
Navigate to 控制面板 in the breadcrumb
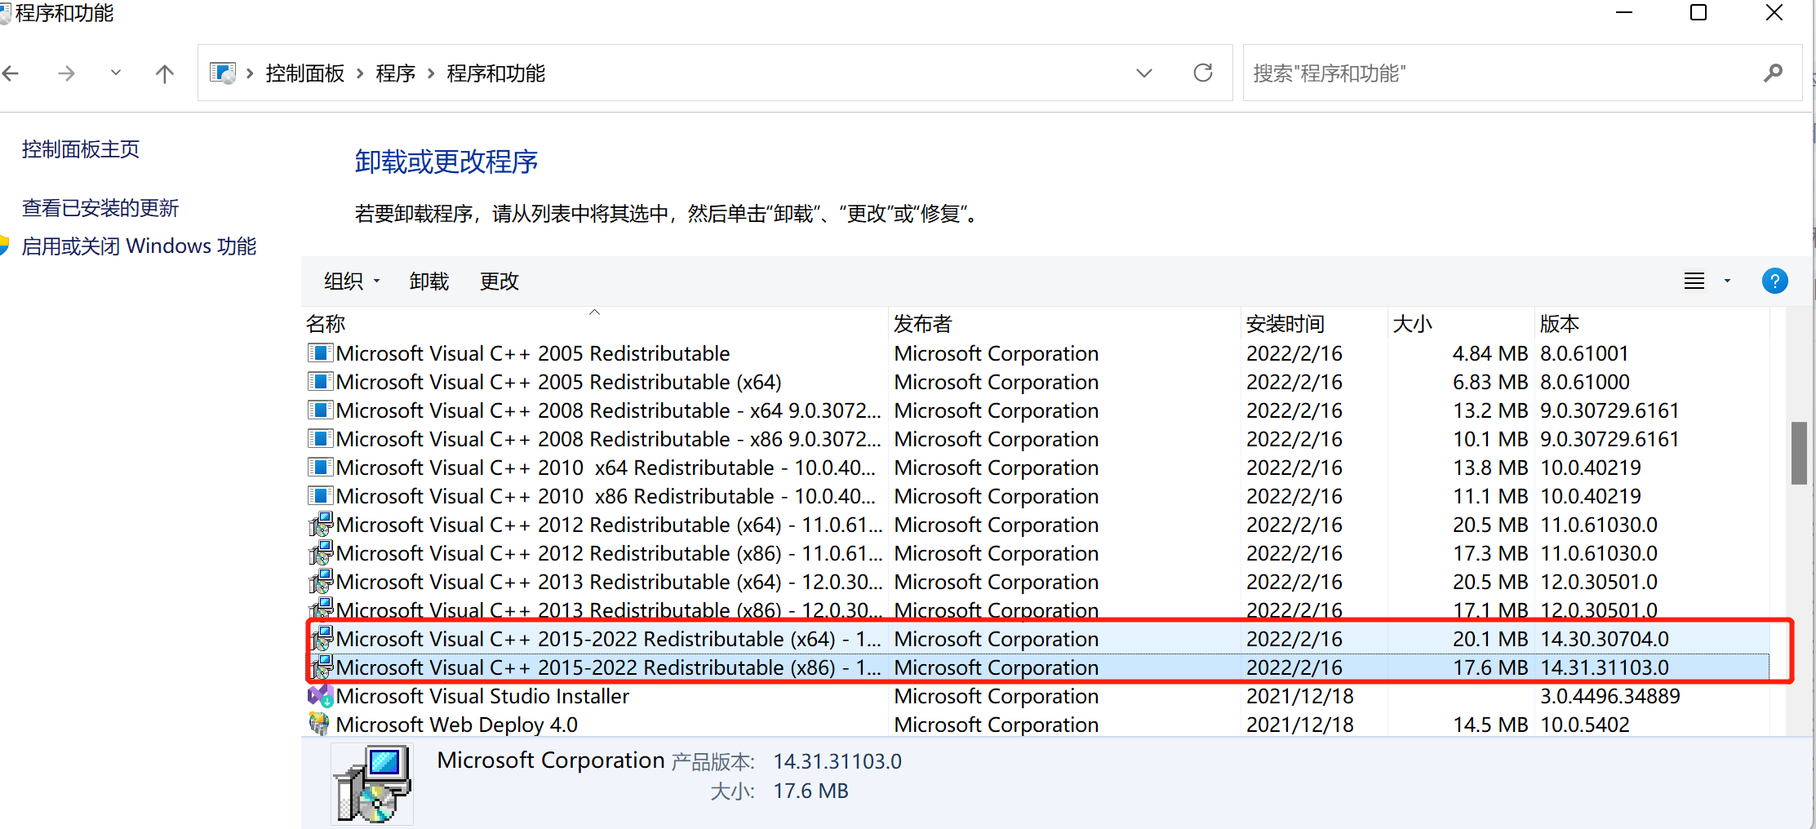[x=304, y=73]
